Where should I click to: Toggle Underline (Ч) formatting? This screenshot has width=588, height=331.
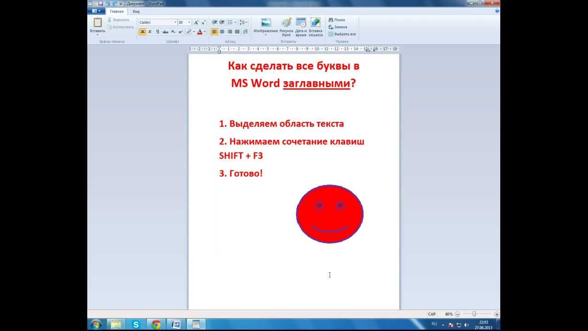pyautogui.click(x=158, y=32)
